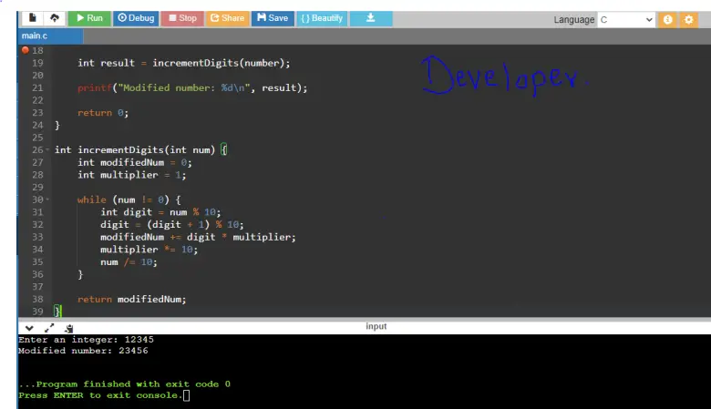Open the orange info icon
Image resolution: width=711 pixels, height=409 pixels.
(667, 19)
